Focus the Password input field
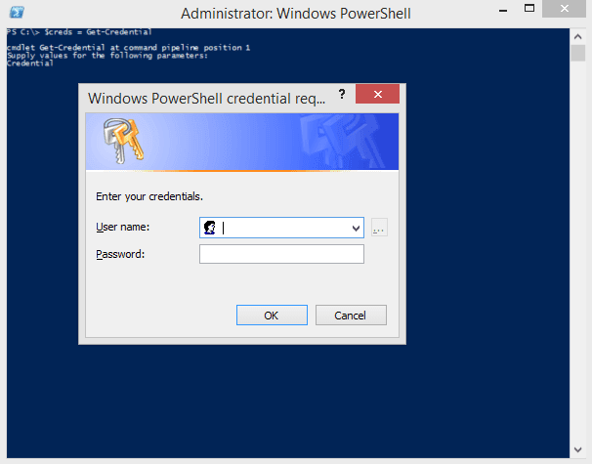Viewport: 592px width, 464px height. pos(281,254)
